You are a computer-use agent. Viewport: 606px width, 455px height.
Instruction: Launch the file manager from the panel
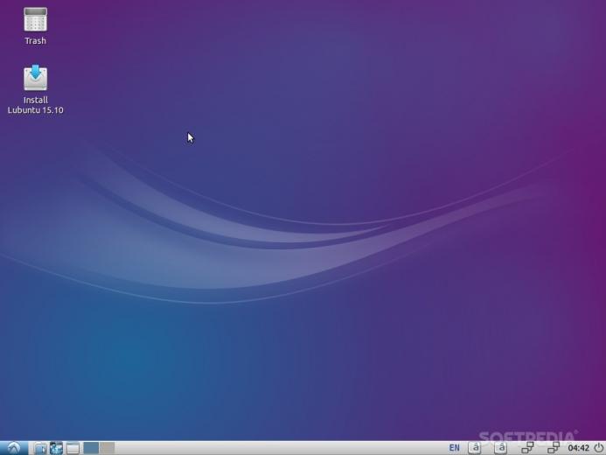pyautogui.click(x=40, y=448)
